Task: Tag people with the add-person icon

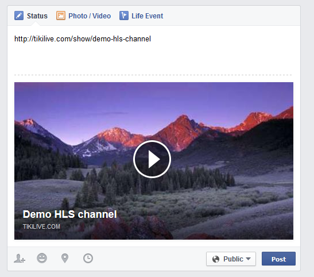Action: pos(20,259)
